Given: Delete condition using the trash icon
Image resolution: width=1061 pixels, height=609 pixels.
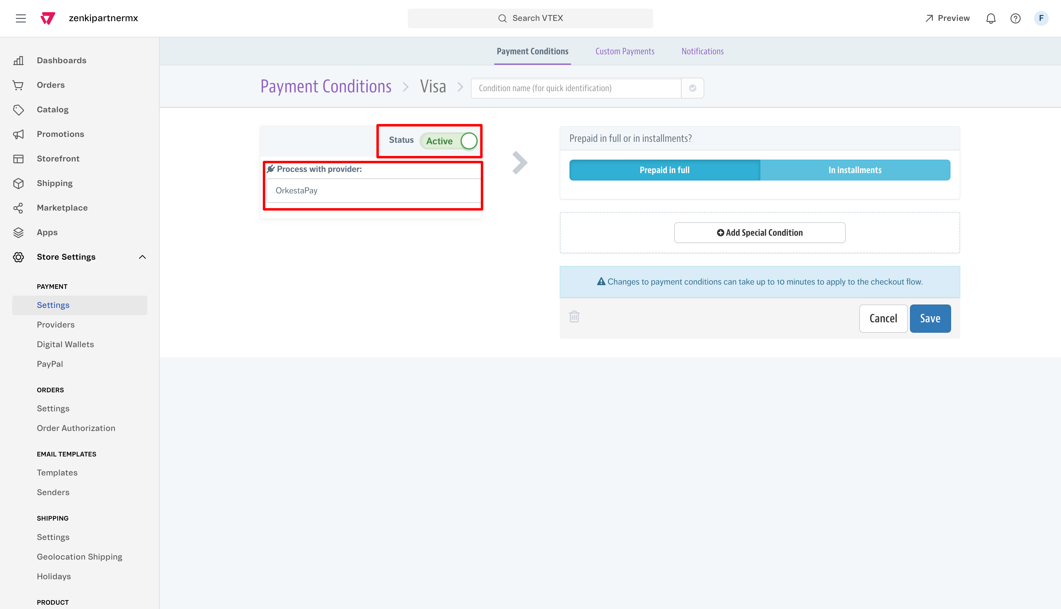Looking at the screenshot, I should [x=574, y=317].
